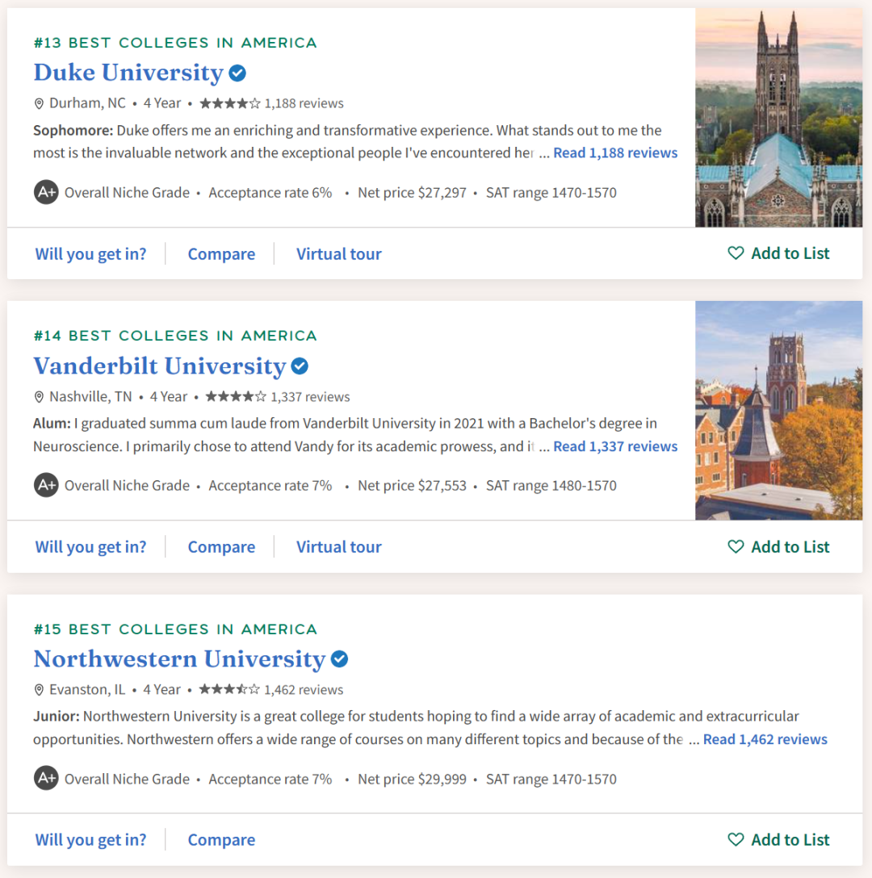The width and height of the screenshot is (872, 878).
Task: Click the star rating for Northwestern University
Action: coord(229,689)
